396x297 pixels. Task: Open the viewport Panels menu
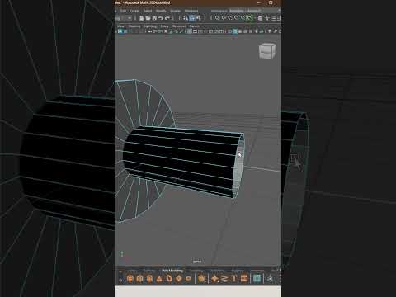coord(195,26)
